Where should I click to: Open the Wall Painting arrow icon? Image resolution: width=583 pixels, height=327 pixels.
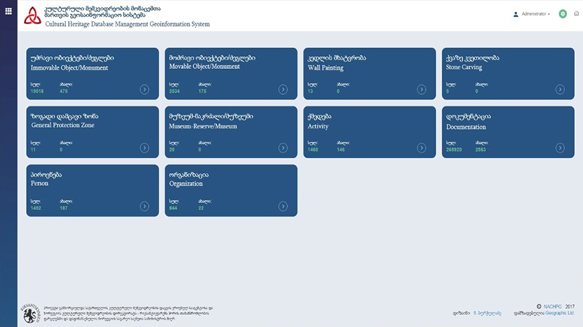click(x=422, y=90)
